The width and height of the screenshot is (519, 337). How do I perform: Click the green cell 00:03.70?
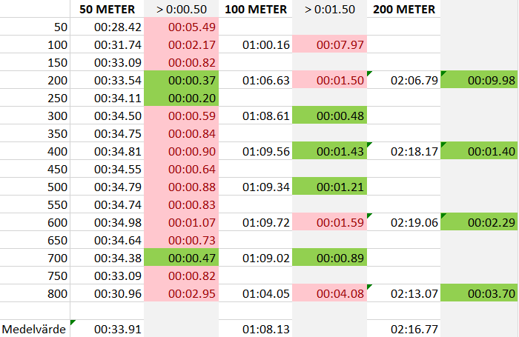point(479,293)
